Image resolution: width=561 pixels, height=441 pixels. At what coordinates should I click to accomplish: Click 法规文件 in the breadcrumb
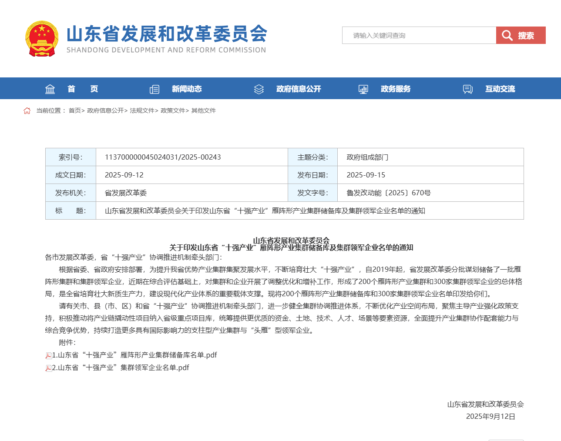142,110
